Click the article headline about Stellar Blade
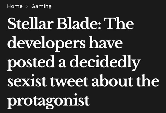166x113 pixels. point(83,63)
